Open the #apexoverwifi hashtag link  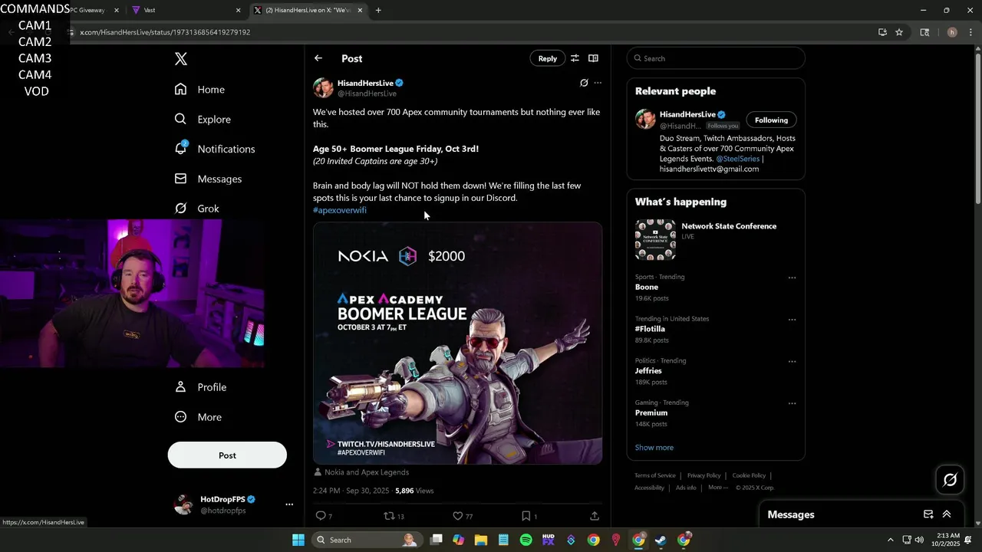pos(340,210)
